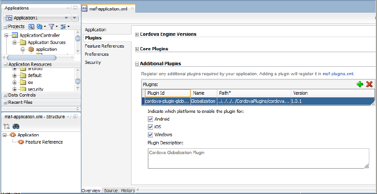The image size is (377, 194).
Task: Open the maf-plugins.xml link
Action: pos(338,74)
